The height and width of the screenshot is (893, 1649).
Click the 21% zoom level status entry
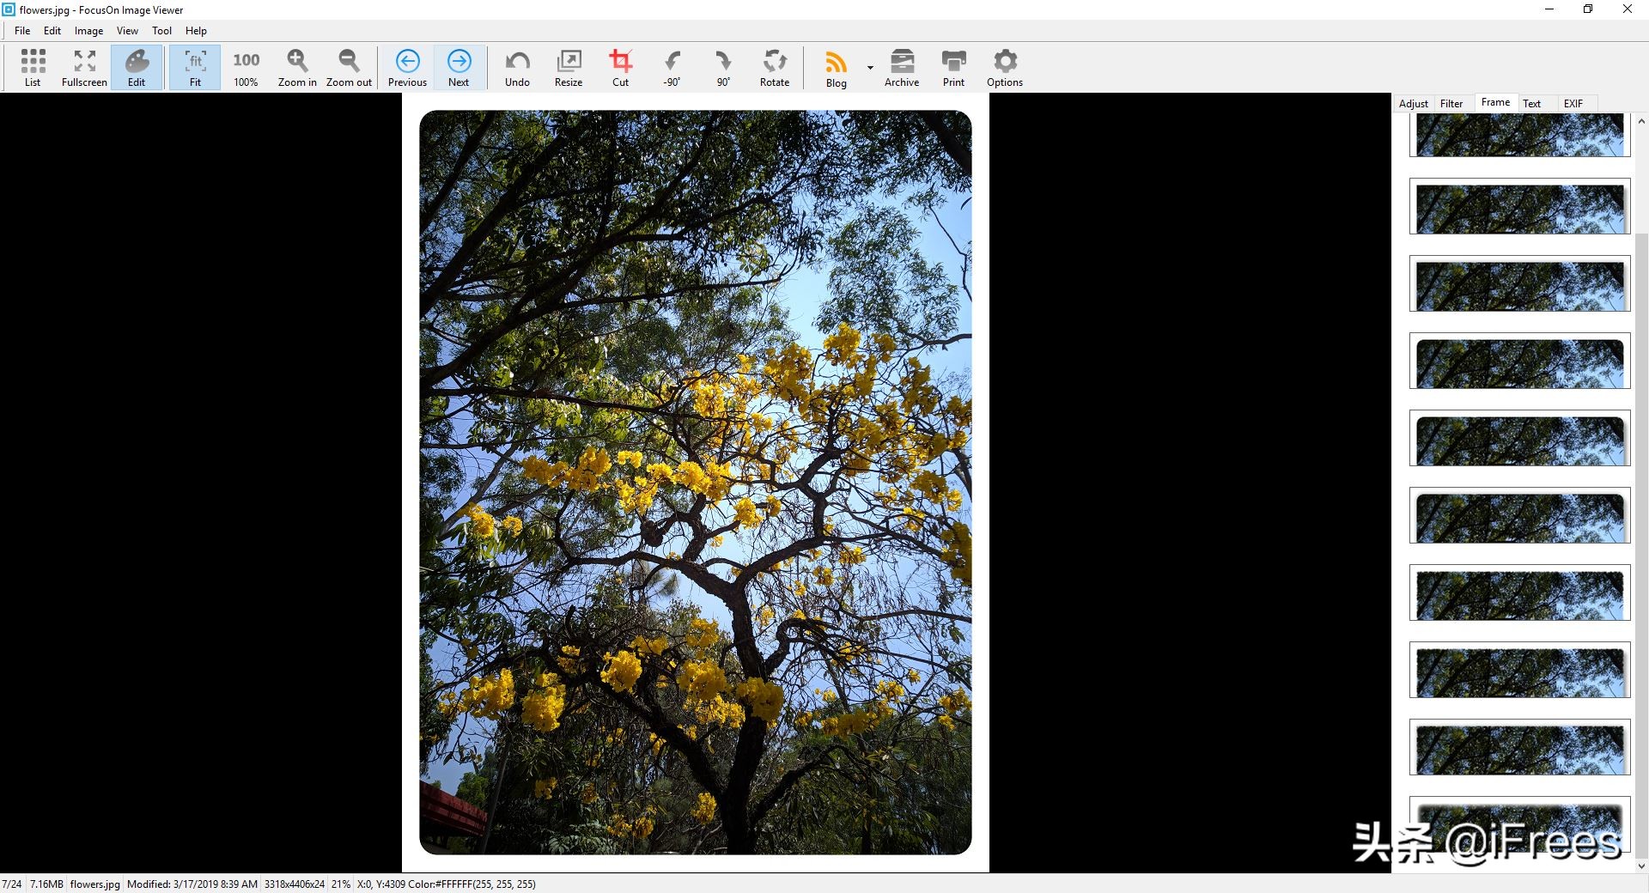click(341, 884)
